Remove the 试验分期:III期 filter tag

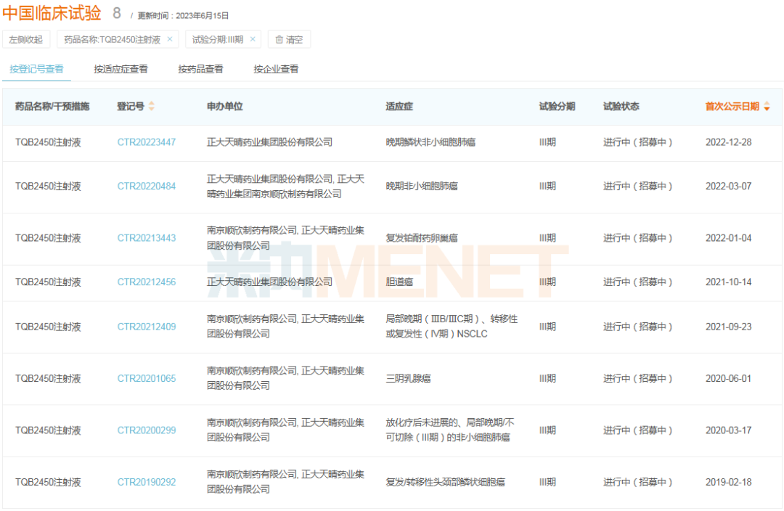253,39
